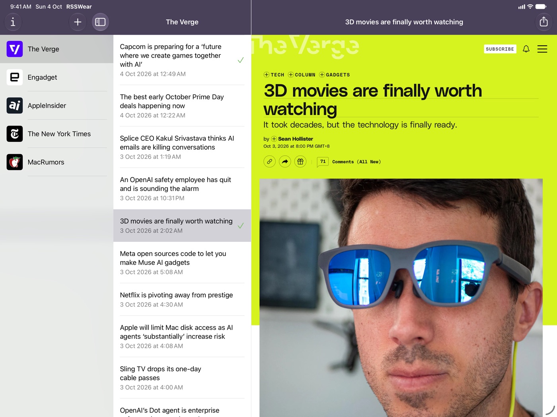
Task: Click the read checkmark on Capcom row
Action: point(241,60)
